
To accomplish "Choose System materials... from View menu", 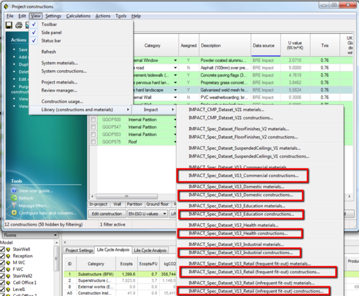I will pyautogui.click(x=60, y=63).
